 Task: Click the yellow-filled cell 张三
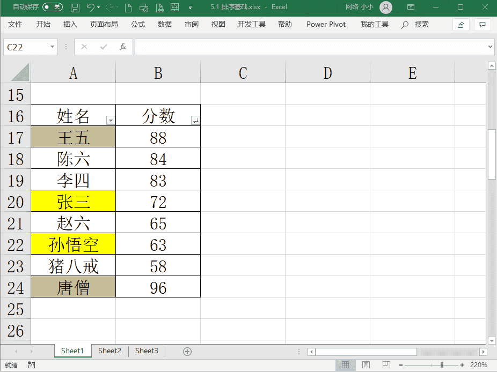(x=73, y=201)
